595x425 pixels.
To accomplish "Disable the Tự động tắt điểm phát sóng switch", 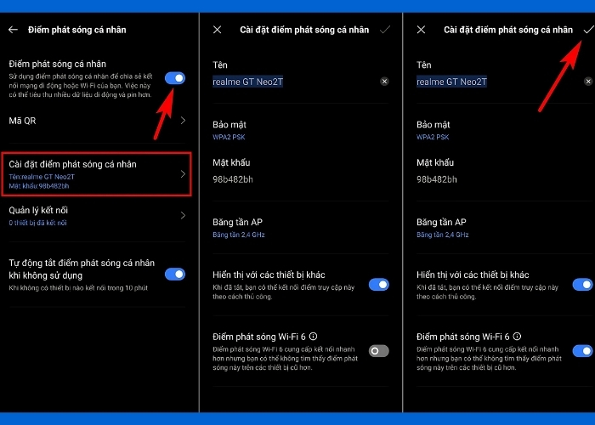I will pyautogui.click(x=174, y=274).
